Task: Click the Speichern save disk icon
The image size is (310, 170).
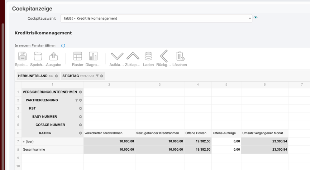Action: pyautogui.click(x=22, y=56)
